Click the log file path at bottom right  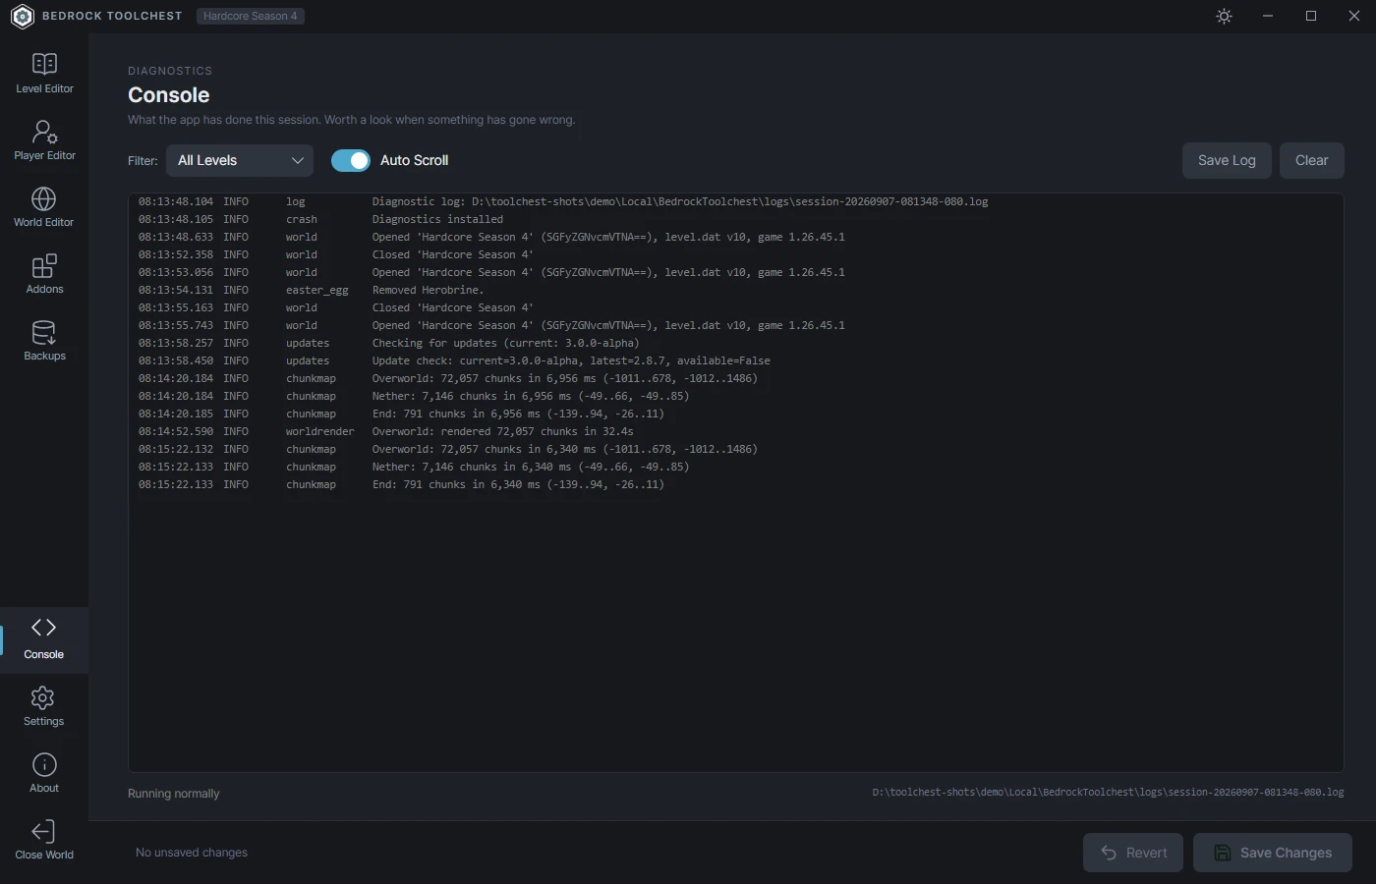click(1108, 792)
